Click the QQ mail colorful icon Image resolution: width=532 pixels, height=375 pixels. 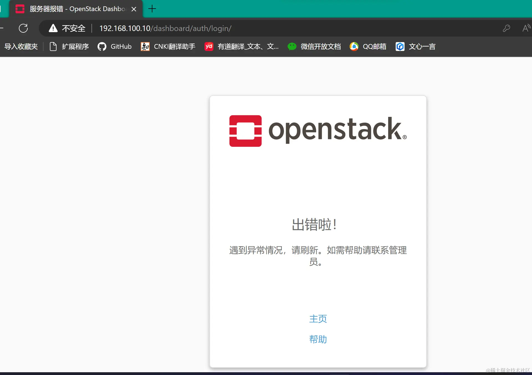point(354,47)
